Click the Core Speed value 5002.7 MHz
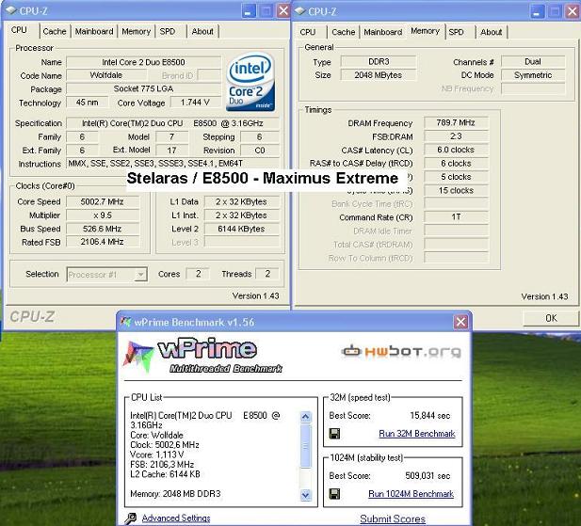The width and height of the screenshot is (581, 526). [103, 201]
